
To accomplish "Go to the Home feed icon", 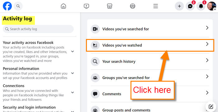I will tap(64, 6).
